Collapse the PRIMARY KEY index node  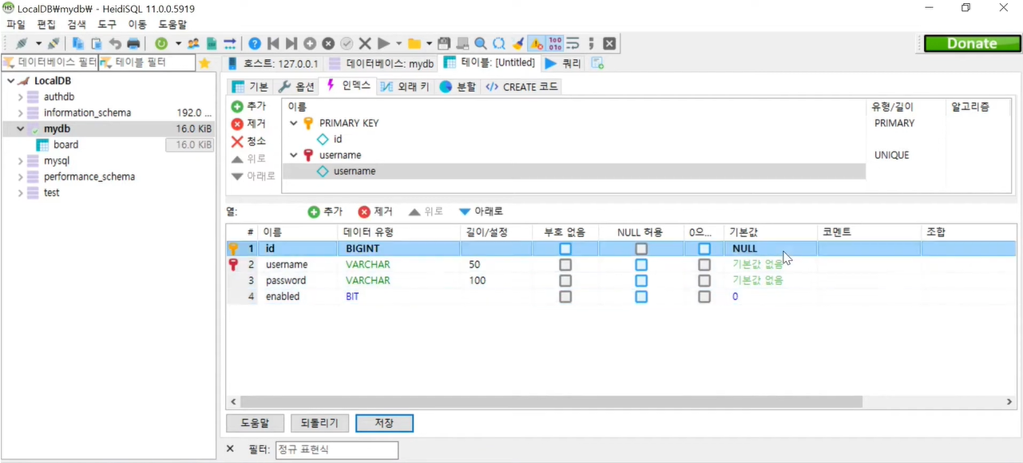[x=293, y=123]
